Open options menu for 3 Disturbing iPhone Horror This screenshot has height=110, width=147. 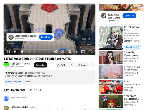tap(142, 53)
